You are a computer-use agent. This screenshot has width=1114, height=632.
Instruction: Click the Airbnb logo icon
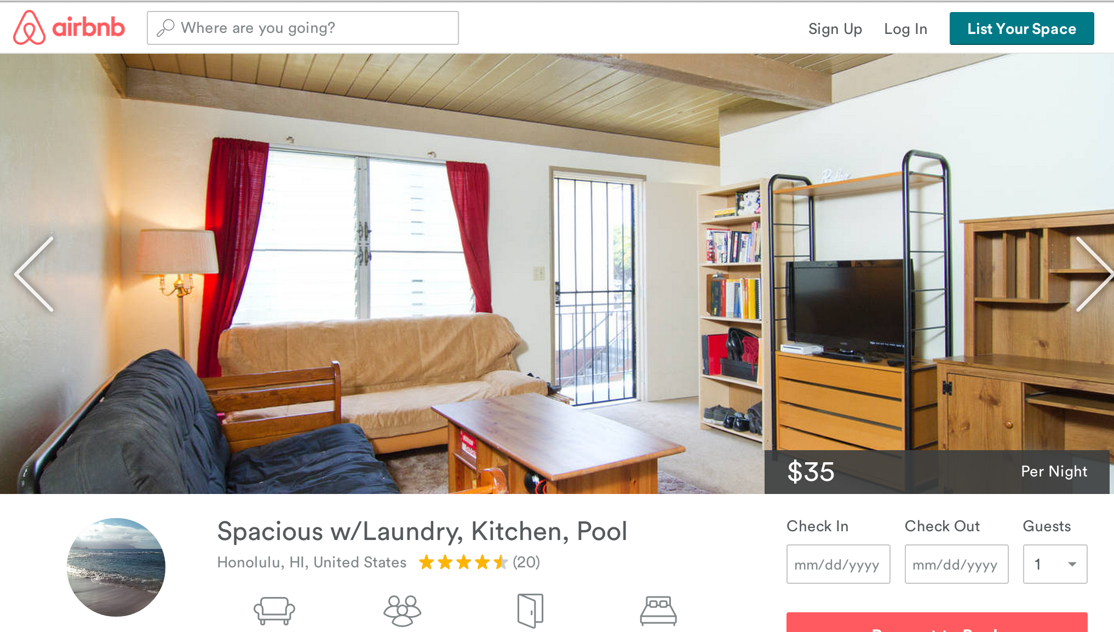coord(29,27)
